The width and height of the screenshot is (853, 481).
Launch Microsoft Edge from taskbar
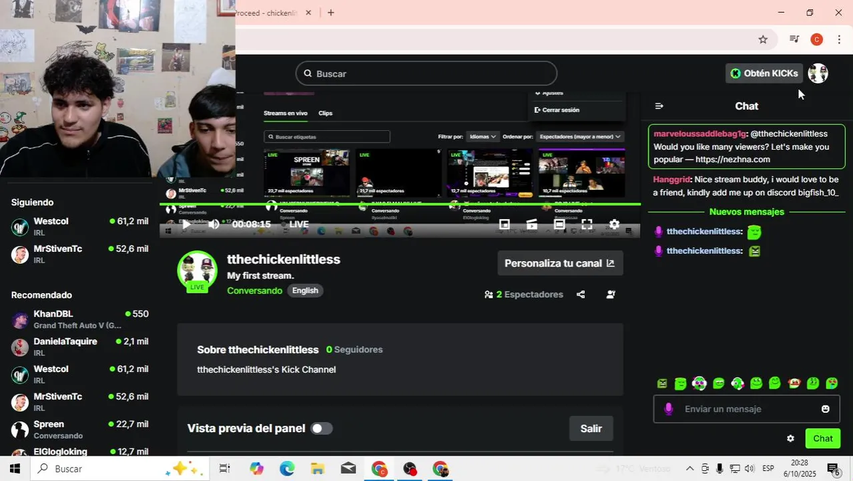[287, 469]
